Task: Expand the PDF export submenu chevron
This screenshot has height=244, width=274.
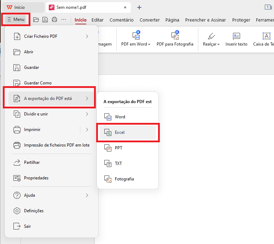Action: tap(87, 99)
